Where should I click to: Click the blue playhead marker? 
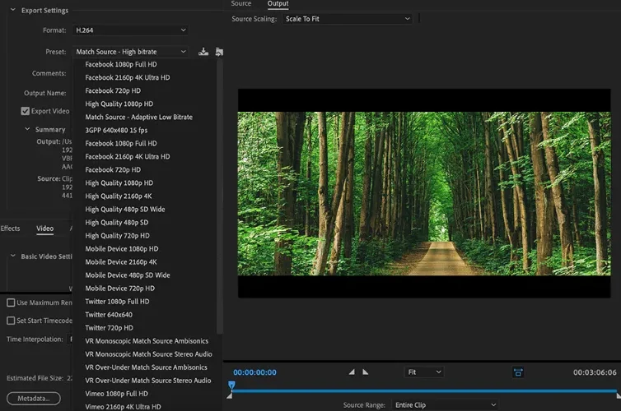[x=231, y=385]
